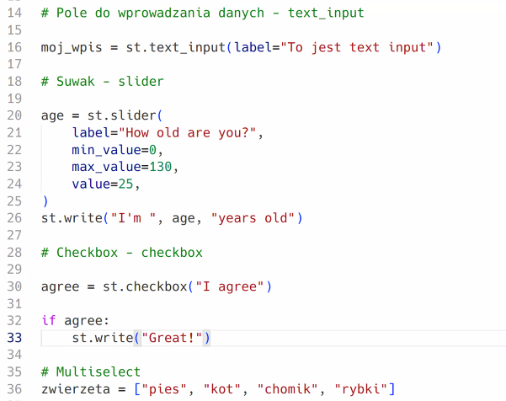Click the "chomik" list item
The height and width of the screenshot is (401, 506).
pos(287,389)
